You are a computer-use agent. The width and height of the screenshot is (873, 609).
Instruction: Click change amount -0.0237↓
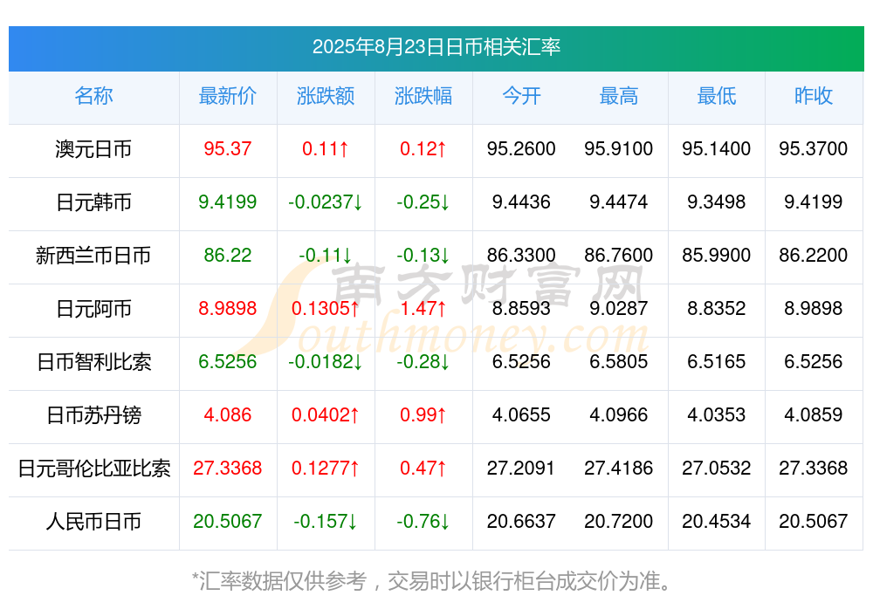coord(326,202)
